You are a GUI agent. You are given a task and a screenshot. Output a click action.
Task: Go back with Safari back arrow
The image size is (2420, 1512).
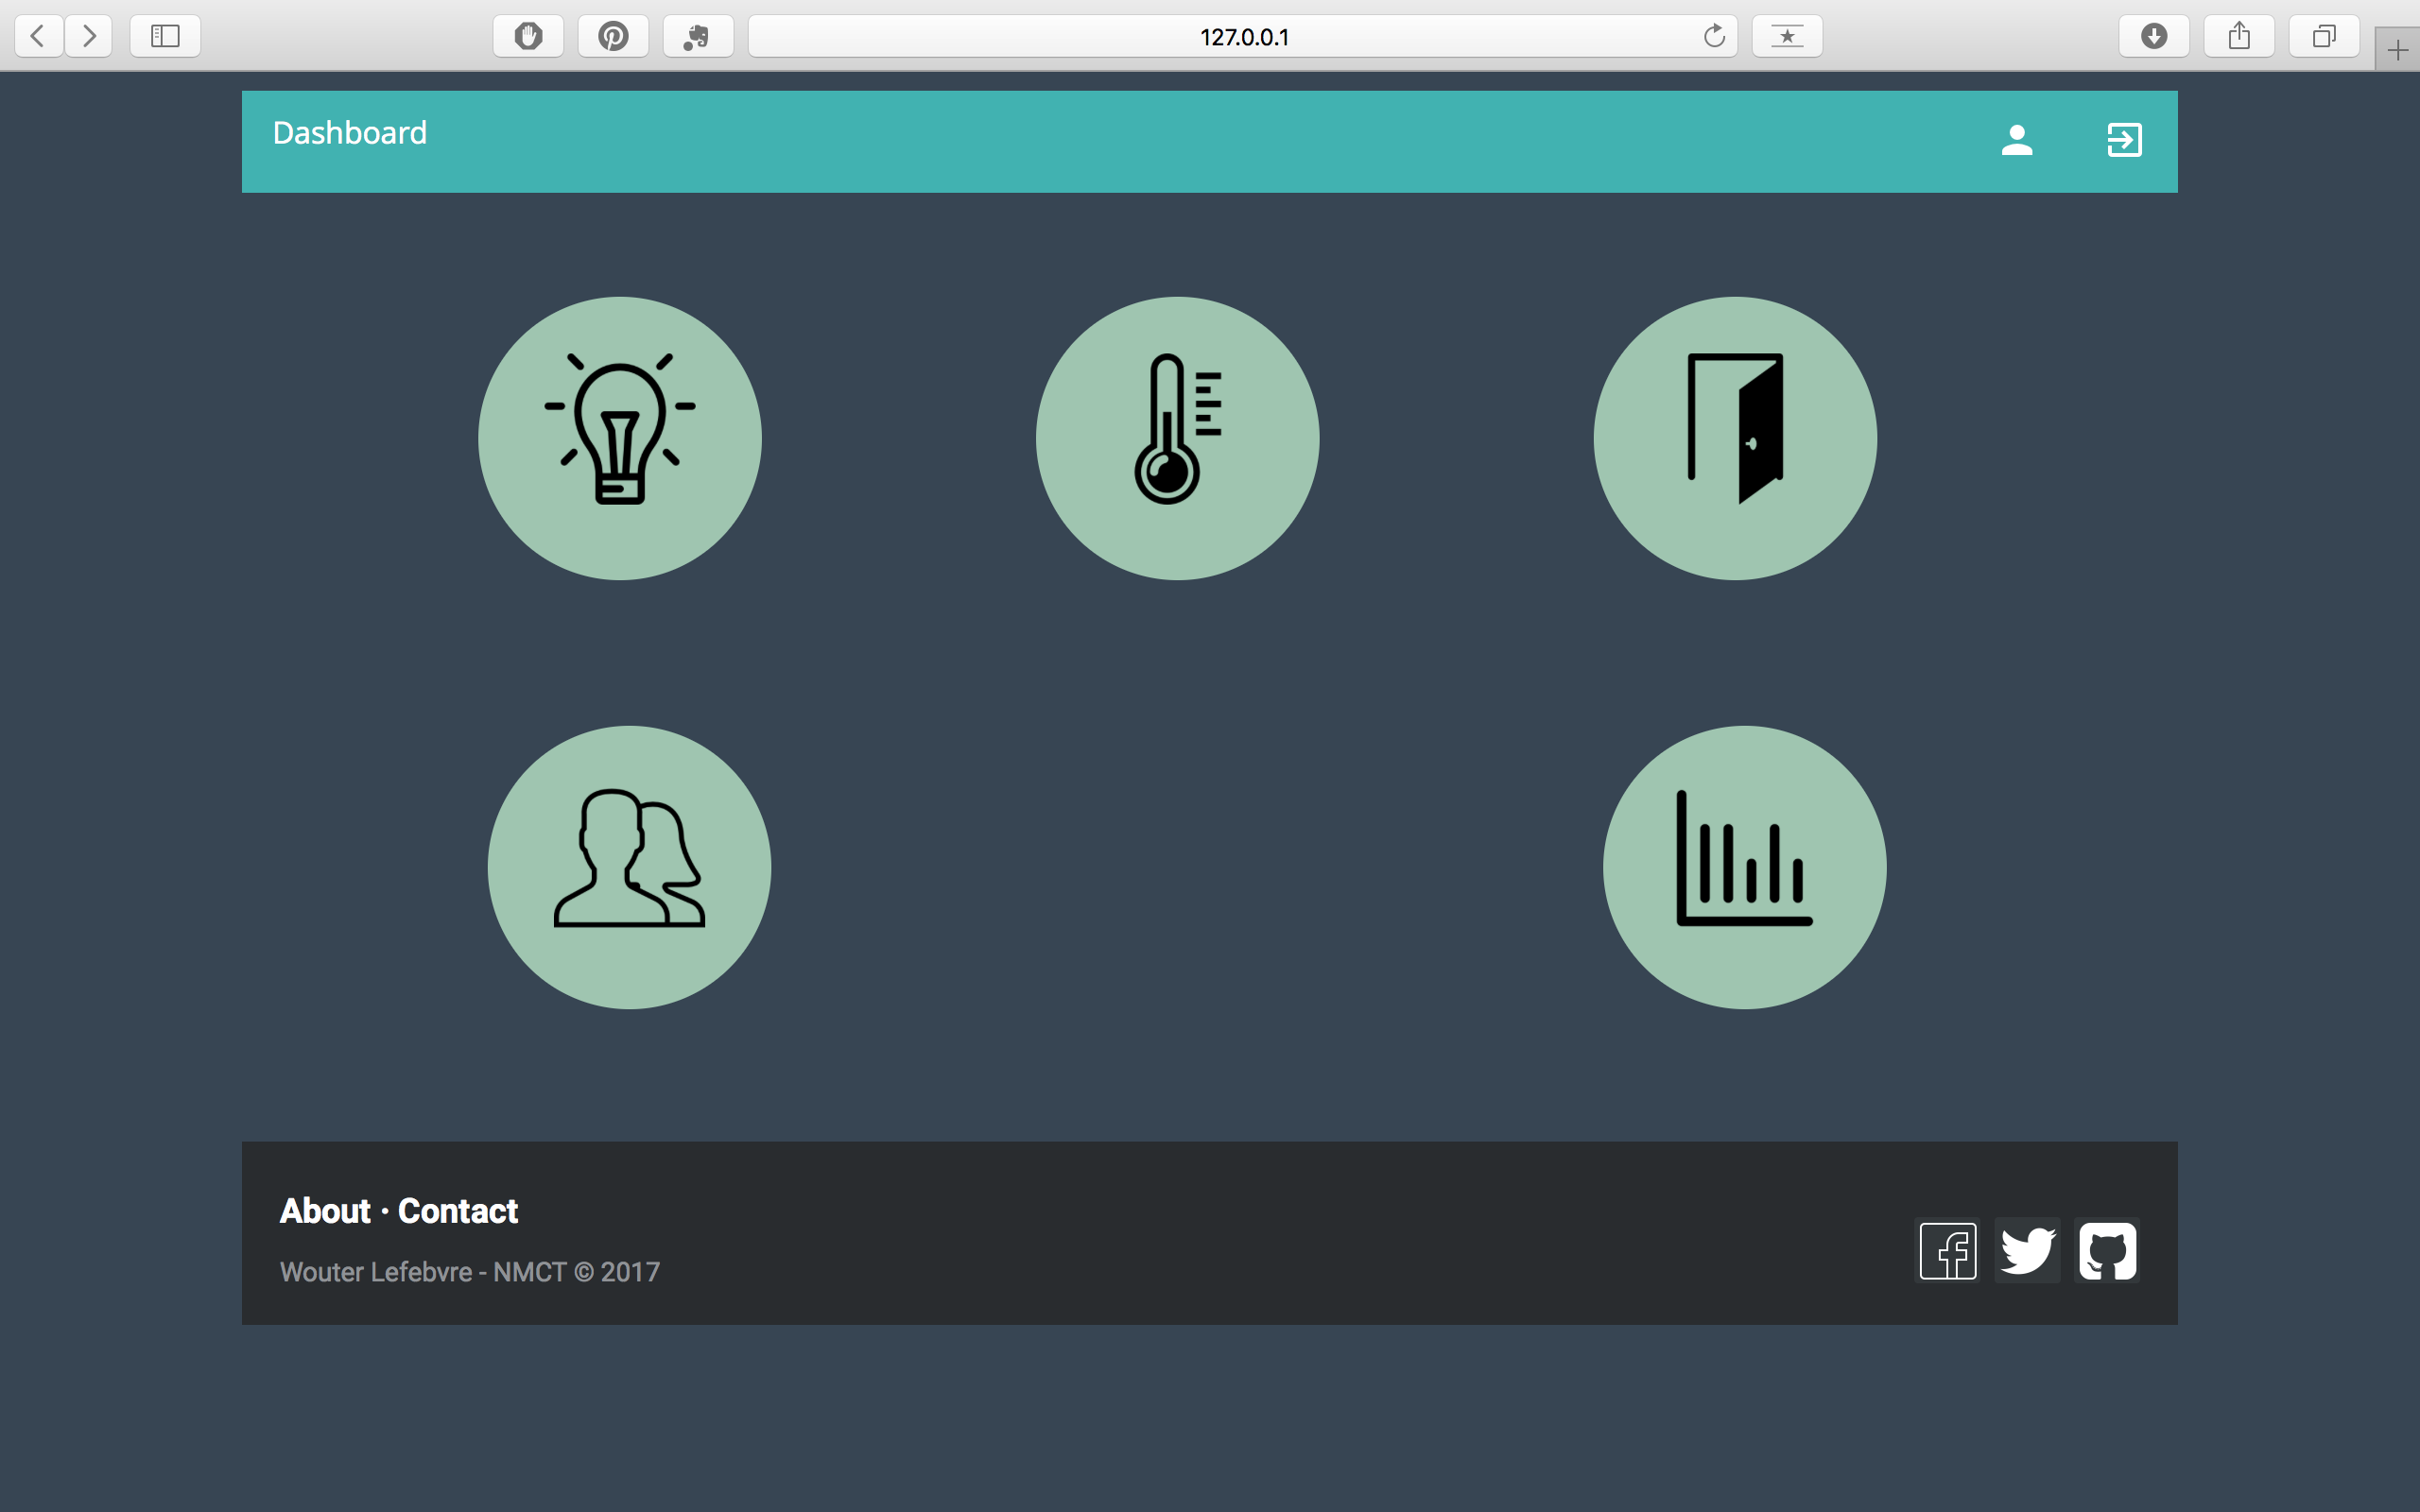pyautogui.click(x=39, y=36)
